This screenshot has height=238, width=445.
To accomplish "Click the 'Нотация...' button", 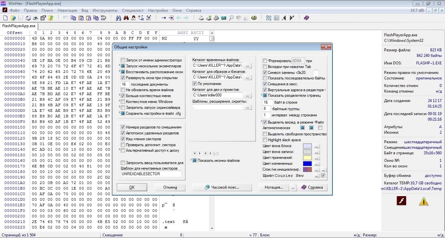I will tap(275, 187).
